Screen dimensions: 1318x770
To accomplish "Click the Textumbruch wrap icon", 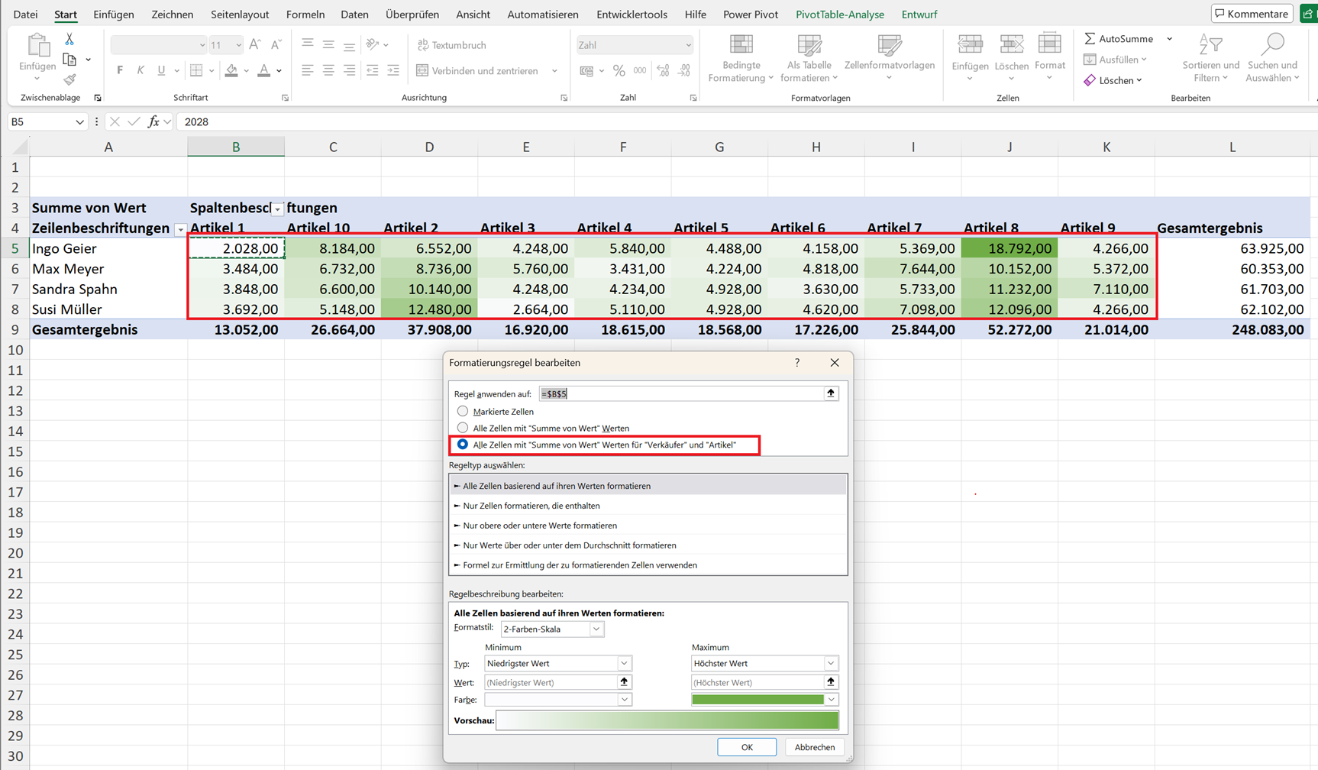I will [x=423, y=45].
